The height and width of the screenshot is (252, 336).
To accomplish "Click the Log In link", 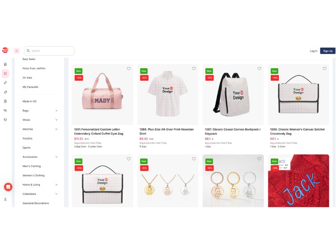I will [313, 51].
